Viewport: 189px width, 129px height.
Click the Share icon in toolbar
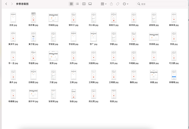[x=111, y=4]
